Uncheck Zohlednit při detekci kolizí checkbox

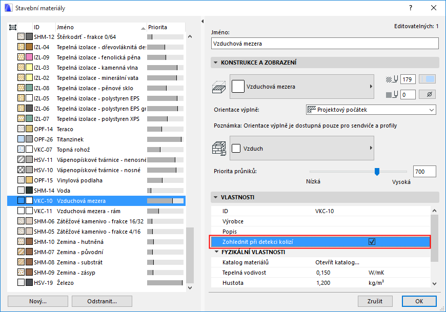point(372,241)
